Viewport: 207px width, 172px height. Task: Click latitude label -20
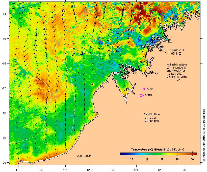pos(4,162)
